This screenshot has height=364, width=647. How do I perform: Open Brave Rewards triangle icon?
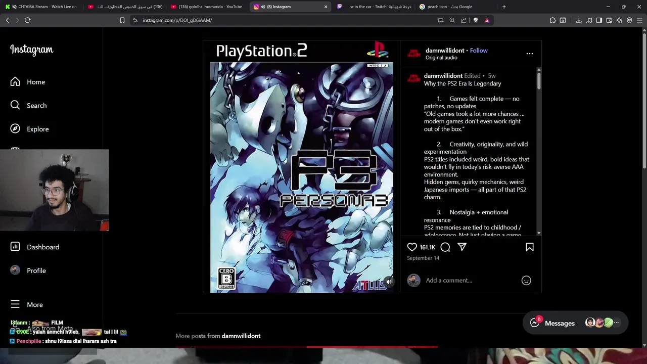[x=487, y=20]
